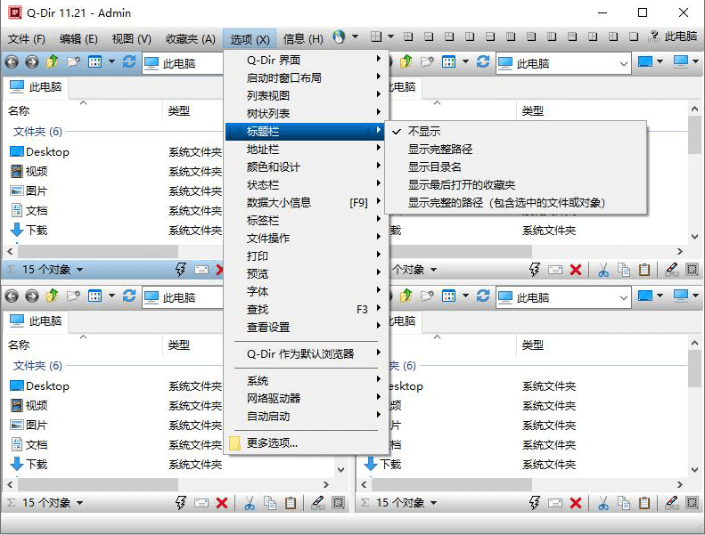The width and height of the screenshot is (705, 535).
Task: Select the four-pane layout icon in the menu bar
Action: 376,36
